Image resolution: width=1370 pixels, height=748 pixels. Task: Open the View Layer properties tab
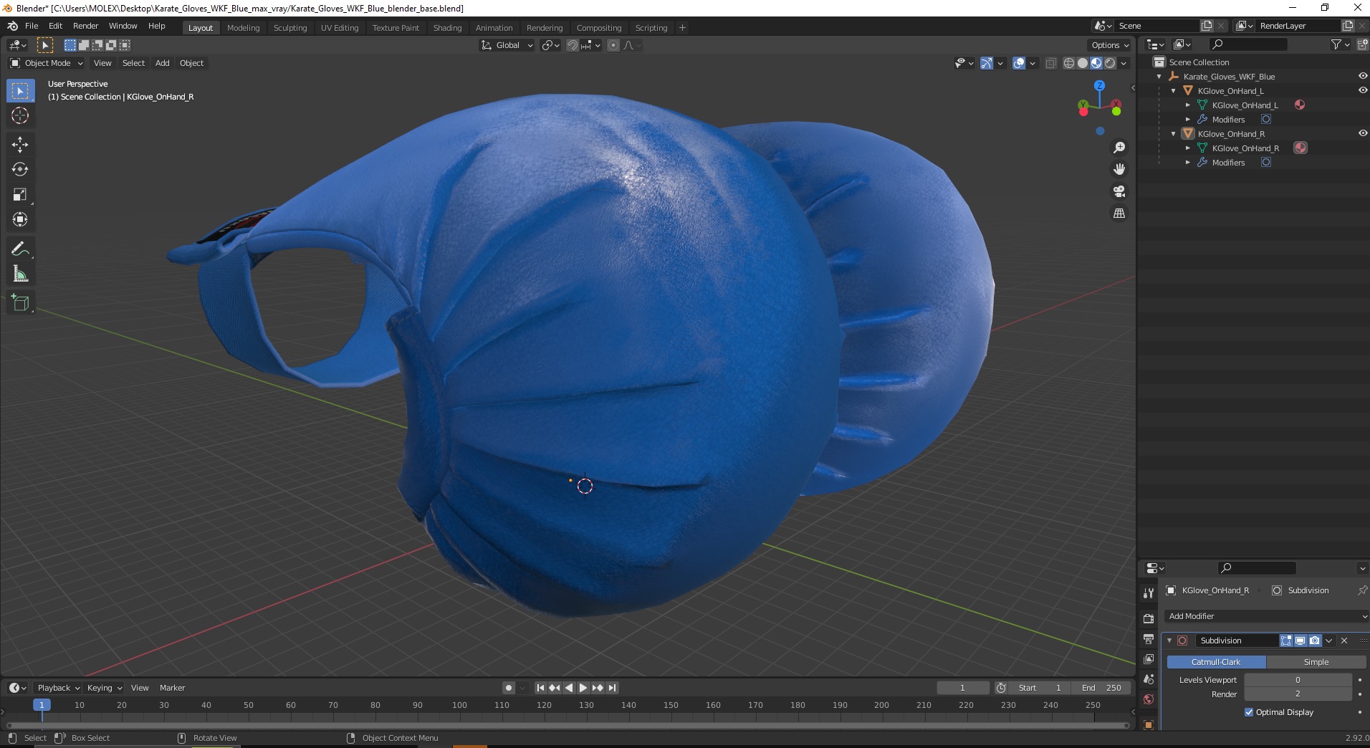coord(1149,658)
